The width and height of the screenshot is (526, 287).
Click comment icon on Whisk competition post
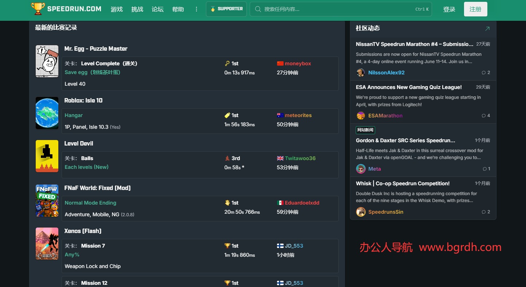484,212
